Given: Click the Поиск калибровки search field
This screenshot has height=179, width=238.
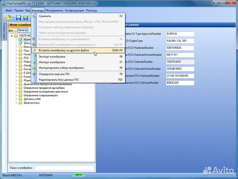Looking at the screenshot, I should coord(64,168).
